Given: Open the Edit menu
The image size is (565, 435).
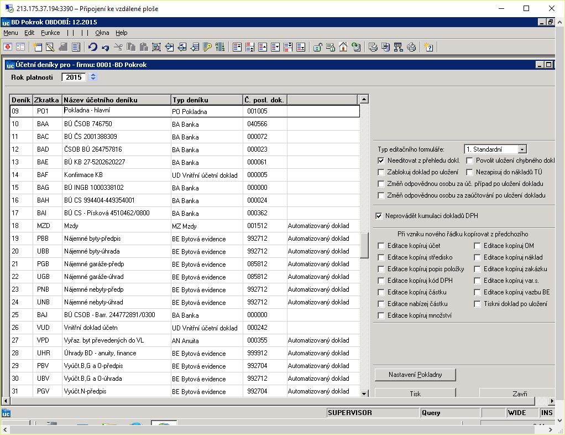Looking at the screenshot, I should [29, 33].
